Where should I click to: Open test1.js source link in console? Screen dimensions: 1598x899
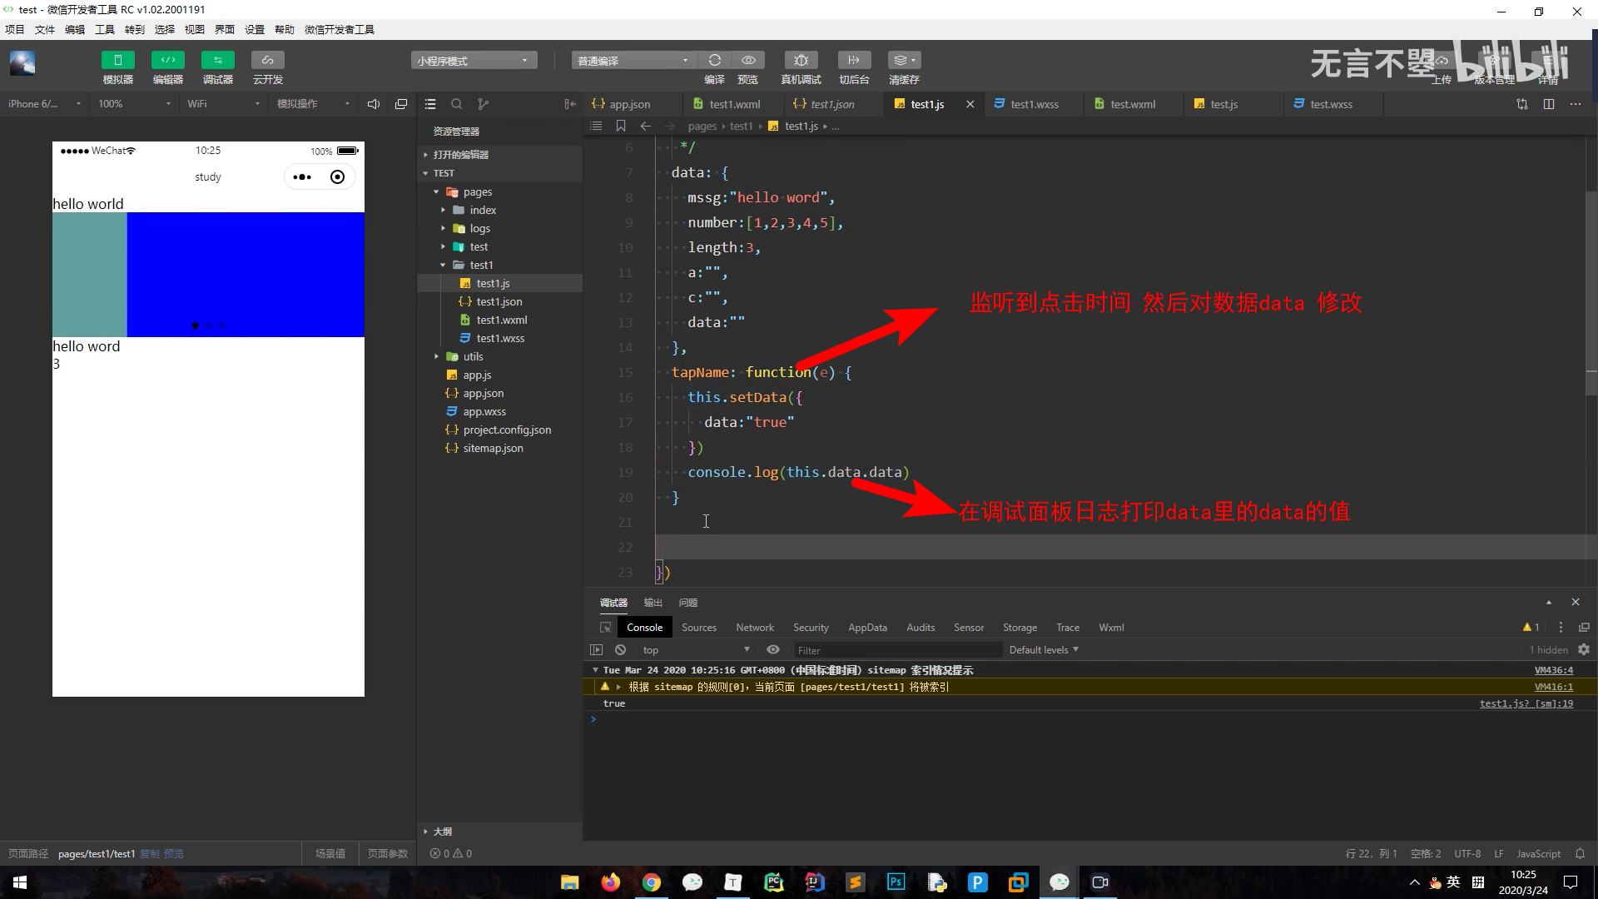1526,703
